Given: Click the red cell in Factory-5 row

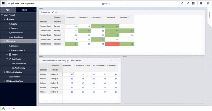Looking at the screenshot, I should click(112, 44).
